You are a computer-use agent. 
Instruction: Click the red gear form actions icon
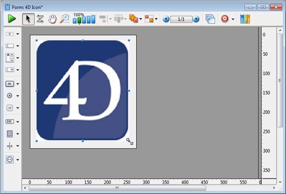point(225,19)
